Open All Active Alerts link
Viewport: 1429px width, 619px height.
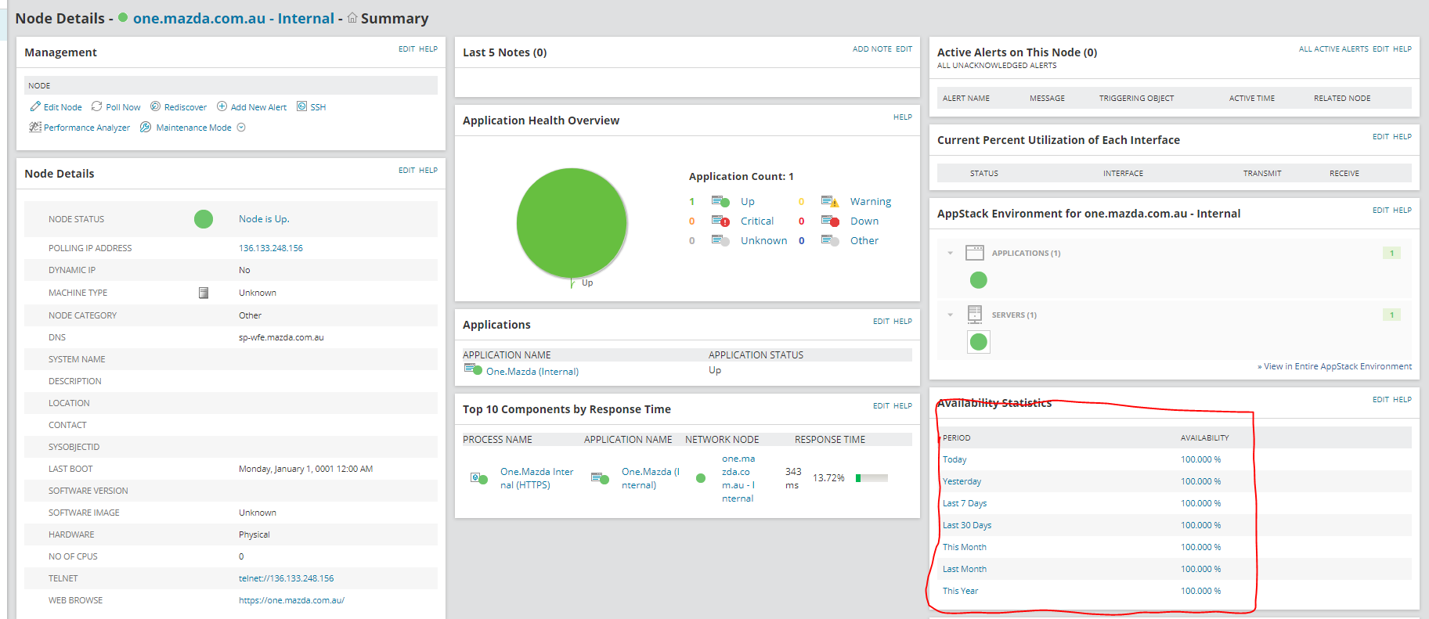click(x=1333, y=49)
